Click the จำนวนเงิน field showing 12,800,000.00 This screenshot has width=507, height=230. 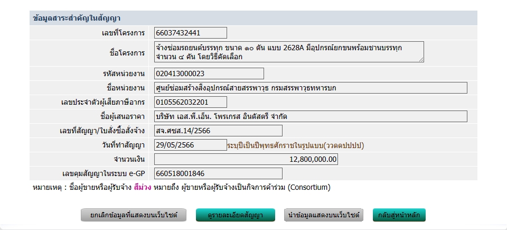point(246,159)
